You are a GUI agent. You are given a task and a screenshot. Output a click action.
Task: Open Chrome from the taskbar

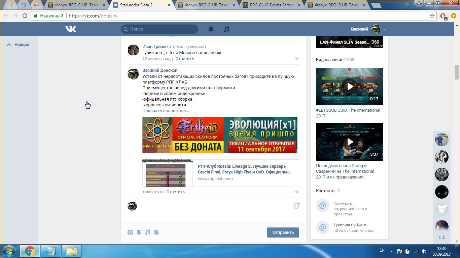pos(30,251)
